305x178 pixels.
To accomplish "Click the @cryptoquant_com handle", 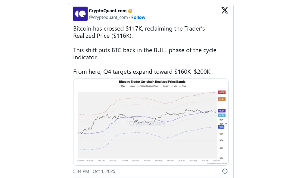I will (108, 17).
